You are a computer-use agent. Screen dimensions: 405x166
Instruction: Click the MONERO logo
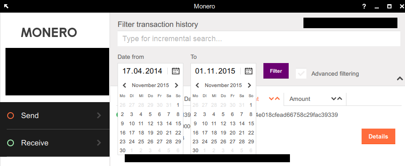tap(49, 33)
